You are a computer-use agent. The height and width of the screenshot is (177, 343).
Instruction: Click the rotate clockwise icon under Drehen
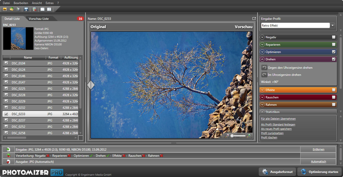264,75
